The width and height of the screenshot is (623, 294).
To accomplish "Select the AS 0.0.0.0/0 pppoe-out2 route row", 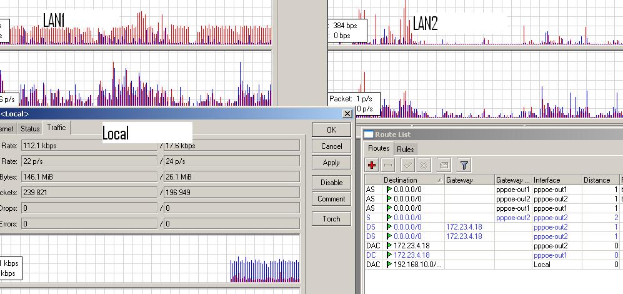I will click(x=494, y=198).
